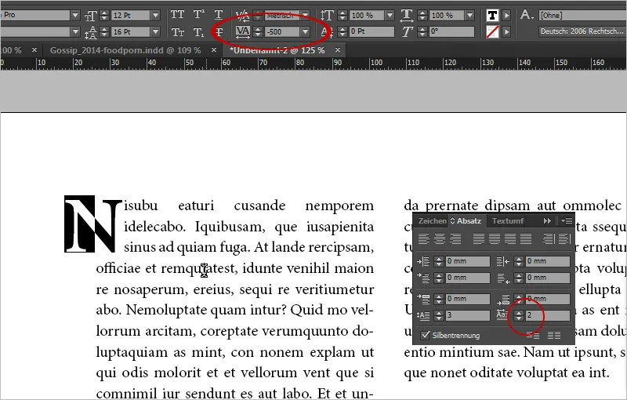Switch to Gossip_2014-foodporn.indd document tab
Image resolution: width=627 pixels, height=400 pixels.
point(125,50)
